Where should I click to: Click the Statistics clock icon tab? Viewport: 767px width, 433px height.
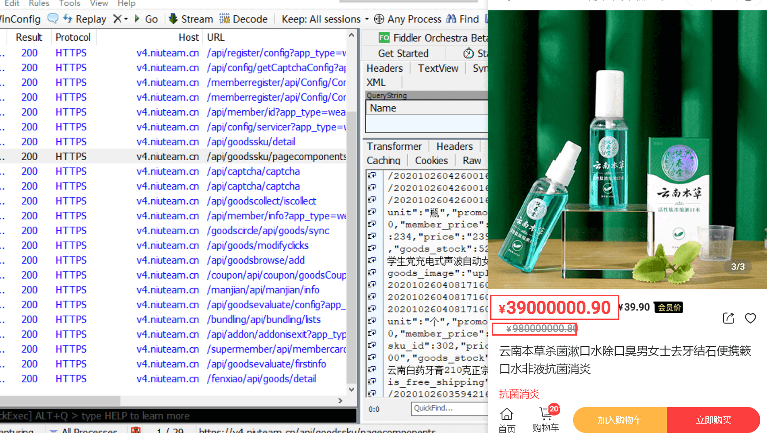469,53
